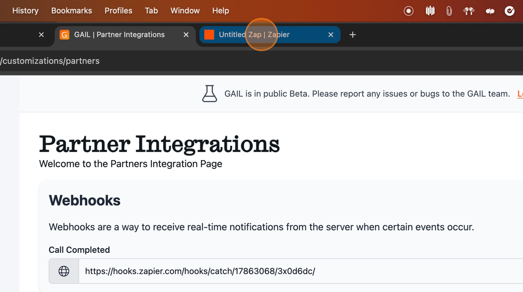523x292 pixels.
Task: Open the audio bars menu bar icon
Action: point(430,11)
